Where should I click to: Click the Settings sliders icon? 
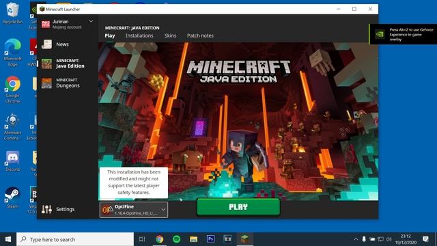pos(46,209)
